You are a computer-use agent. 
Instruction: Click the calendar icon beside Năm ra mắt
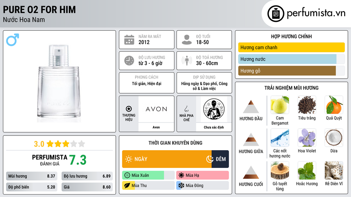(x=129, y=40)
